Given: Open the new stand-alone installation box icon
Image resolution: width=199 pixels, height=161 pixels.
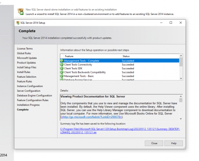Looking at the screenshot, I should click(x=21, y=11).
